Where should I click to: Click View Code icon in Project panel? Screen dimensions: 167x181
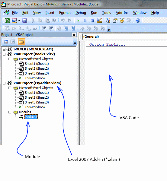[6, 42]
